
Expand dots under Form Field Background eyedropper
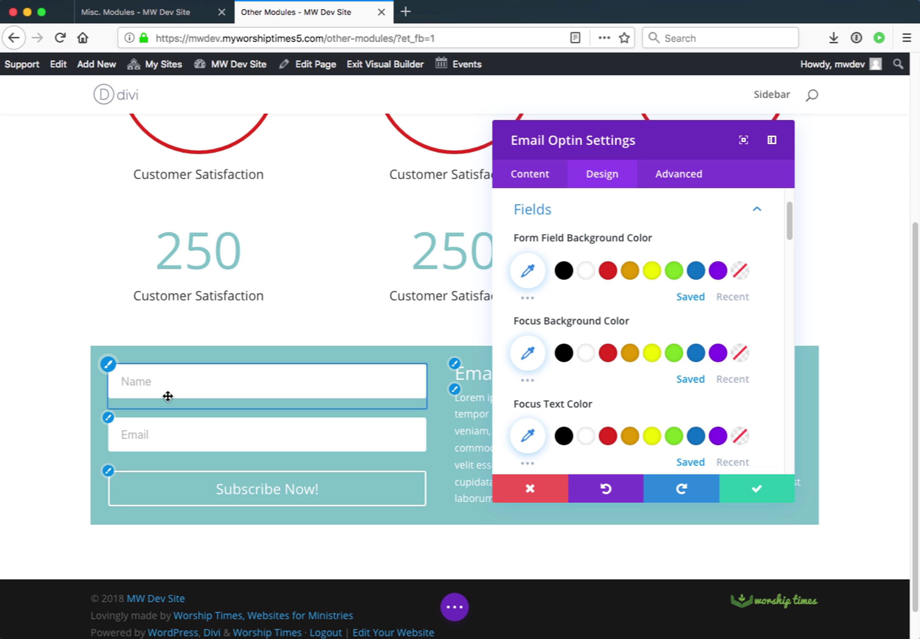tap(527, 298)
